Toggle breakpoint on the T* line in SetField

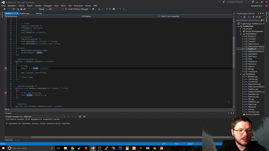pyautogui.click(x=5, y=93)
